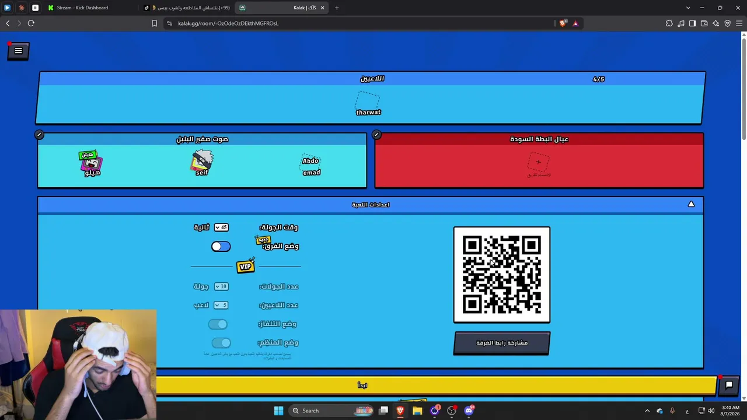The image size is (747, 420).
Task: Select the self player avatar
Action: (202, 163)
